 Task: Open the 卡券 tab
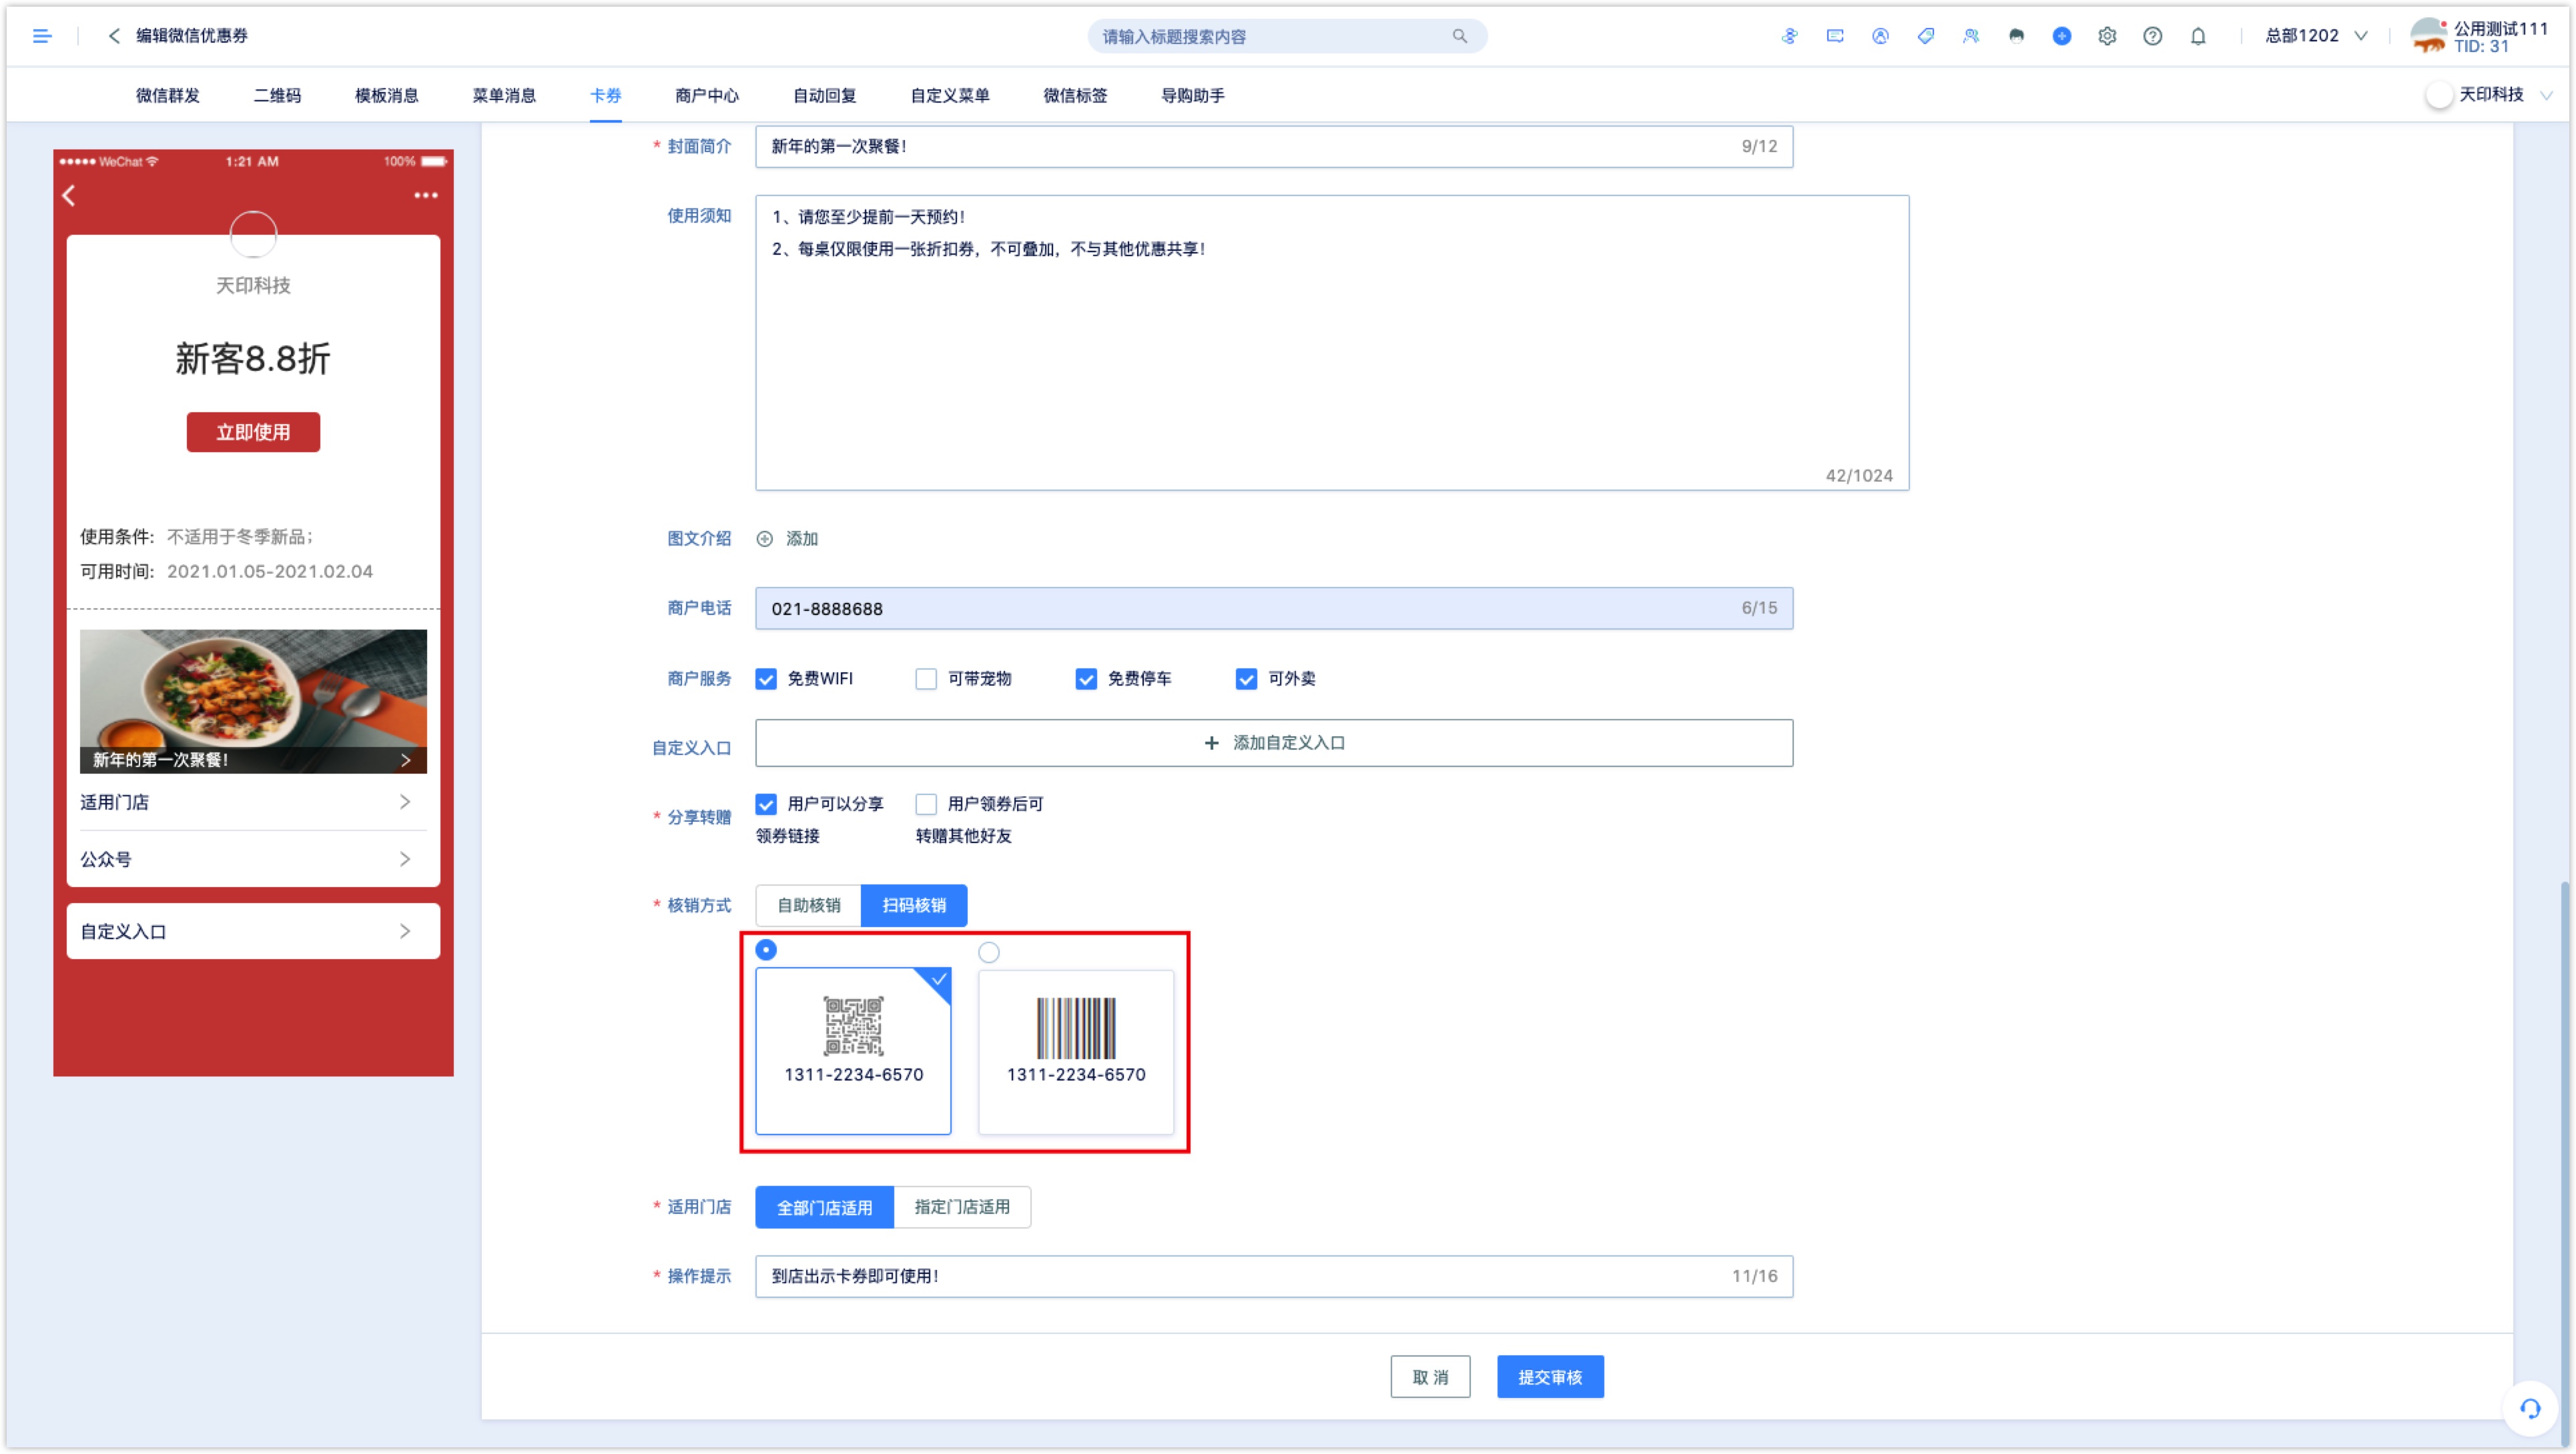606,95
